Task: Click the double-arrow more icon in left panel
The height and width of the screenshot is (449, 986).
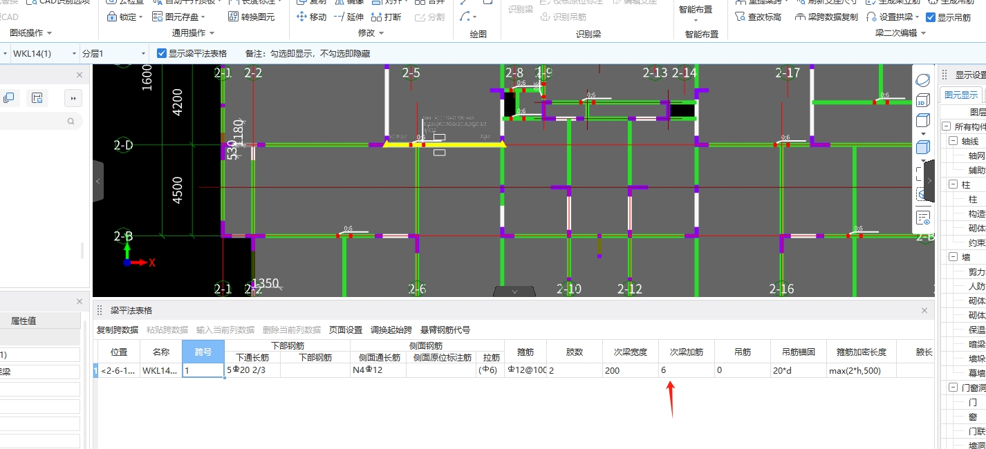Action: coord(74,98)
